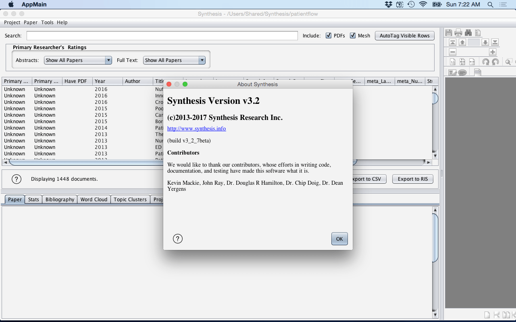This screenshot has width=516, height=322.
Task: Open the Project menu
Action: click(x=12, y=23)
